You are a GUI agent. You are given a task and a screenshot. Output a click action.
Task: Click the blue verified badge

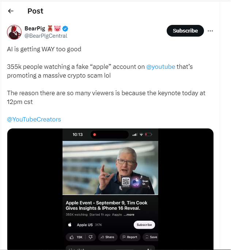[x=66, y=29]
